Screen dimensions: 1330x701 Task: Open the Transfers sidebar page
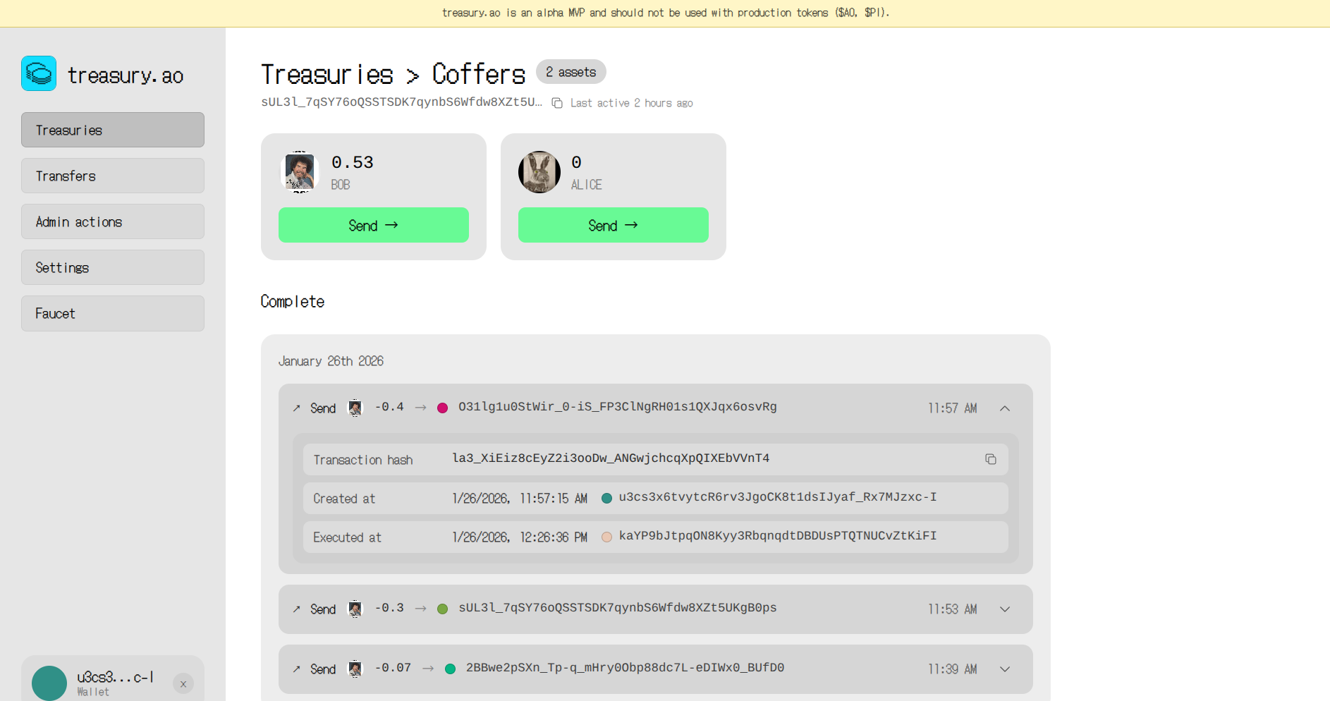(x=113, y=176)
